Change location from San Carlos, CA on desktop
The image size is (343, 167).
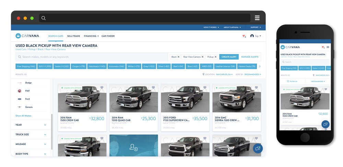point(224,75)
